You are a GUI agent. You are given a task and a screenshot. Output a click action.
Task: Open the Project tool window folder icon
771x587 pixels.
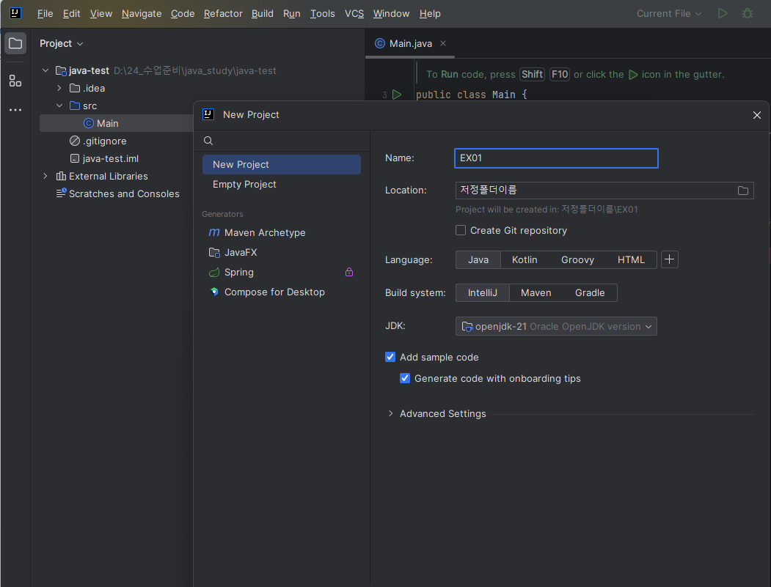click(15, 43)
